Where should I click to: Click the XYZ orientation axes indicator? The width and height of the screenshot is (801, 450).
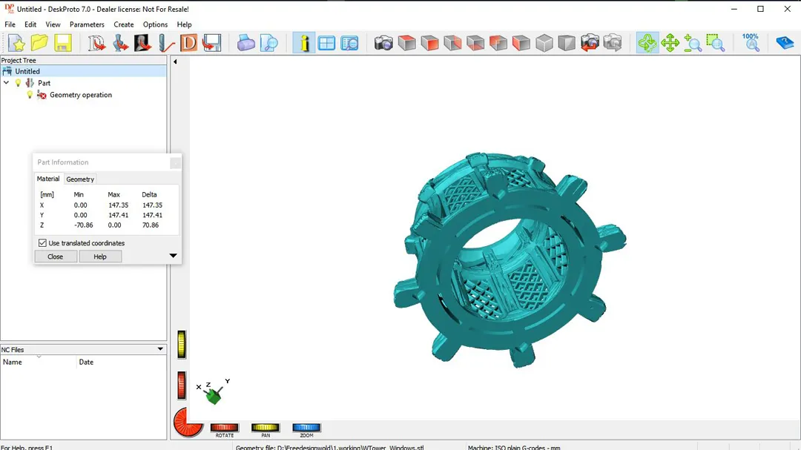(214, 391)
